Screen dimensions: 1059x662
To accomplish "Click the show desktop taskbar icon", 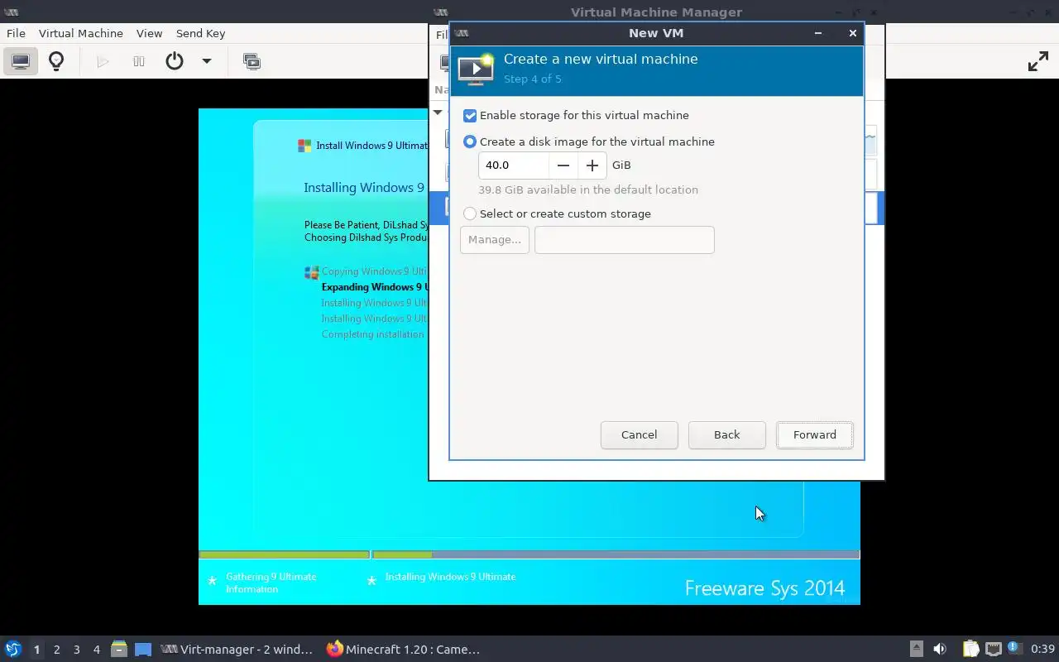I will point(143,650).
